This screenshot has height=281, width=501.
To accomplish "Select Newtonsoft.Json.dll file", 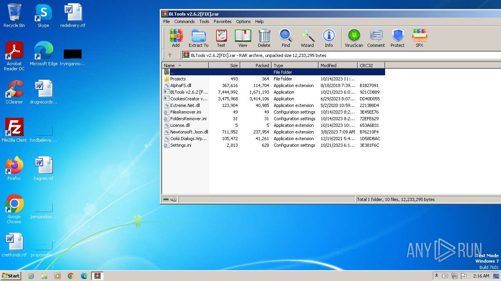I will (274, 132).
